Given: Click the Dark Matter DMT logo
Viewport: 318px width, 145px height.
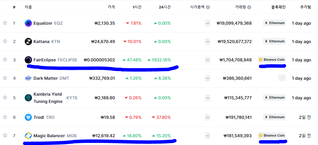Looking at the screenshot, I should [x=28, y=78].
